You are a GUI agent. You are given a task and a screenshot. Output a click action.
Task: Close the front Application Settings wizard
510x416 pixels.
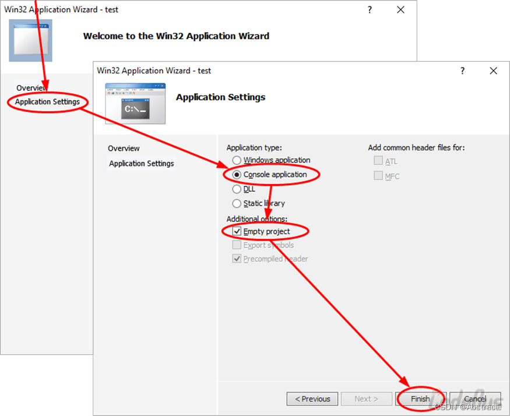click(493, 70)
